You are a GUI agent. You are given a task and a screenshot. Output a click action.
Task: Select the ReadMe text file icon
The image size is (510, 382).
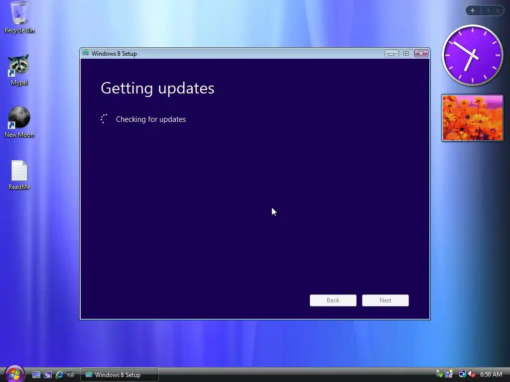(19, 175)
